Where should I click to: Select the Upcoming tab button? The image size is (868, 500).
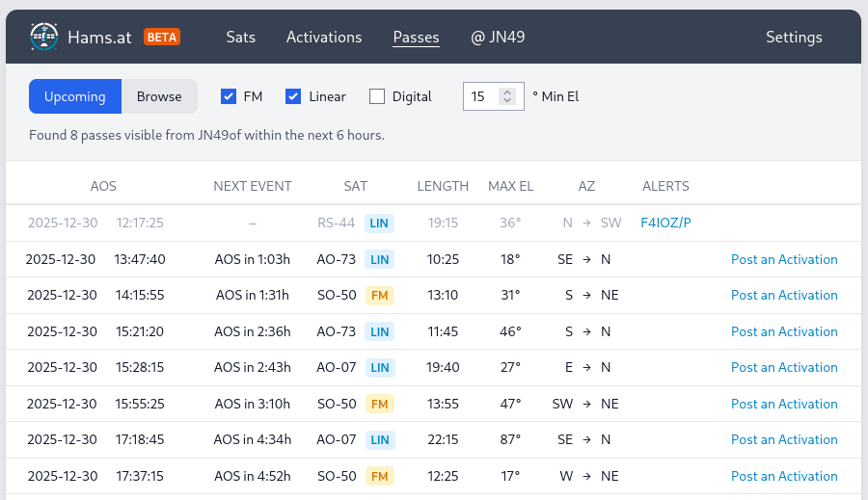75,96
